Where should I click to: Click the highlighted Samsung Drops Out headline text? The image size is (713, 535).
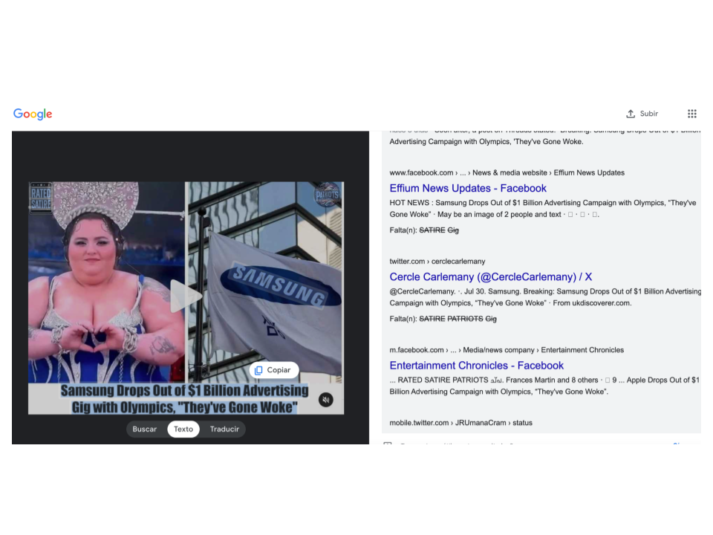tap(185, 399)
